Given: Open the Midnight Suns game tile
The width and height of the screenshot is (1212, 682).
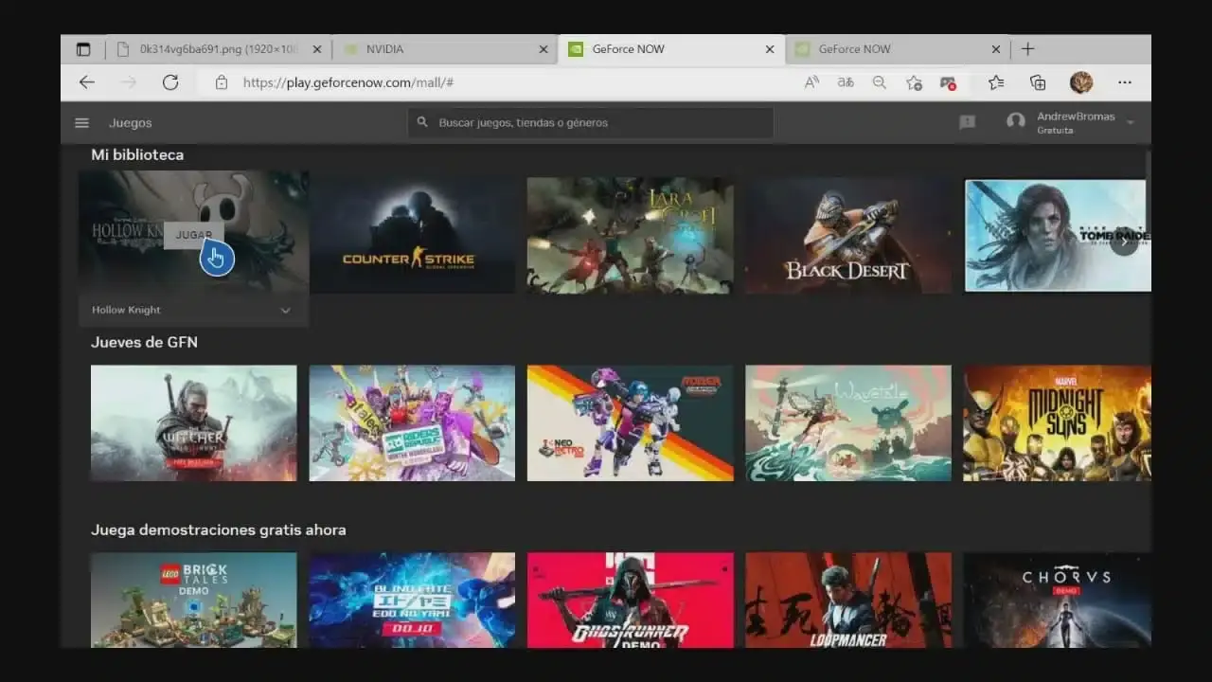Looking at the screenshot, I should point(1058,423).
